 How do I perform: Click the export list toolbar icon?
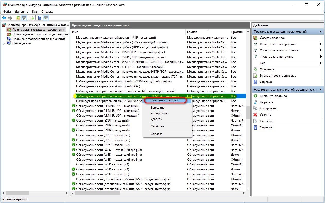[32, 18]
